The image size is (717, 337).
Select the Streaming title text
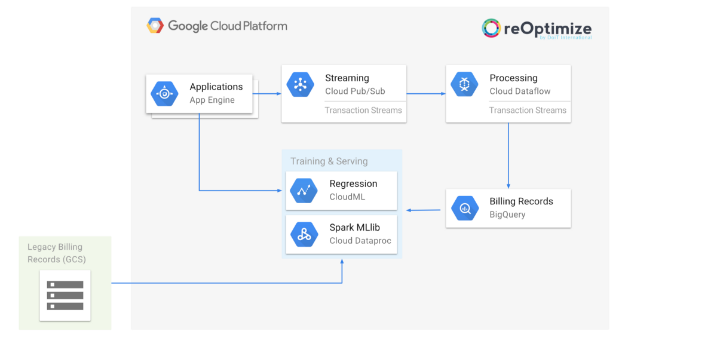(x=347, y=78)
